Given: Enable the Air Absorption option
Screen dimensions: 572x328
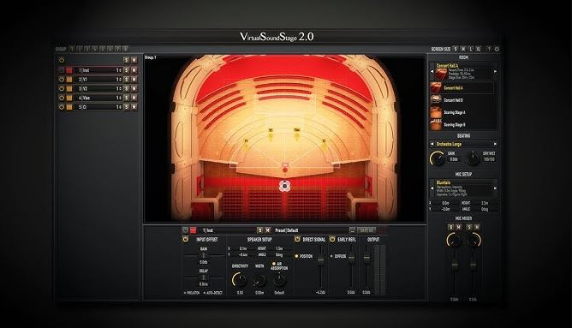Looking at the screenshot, I should point(274,264).
